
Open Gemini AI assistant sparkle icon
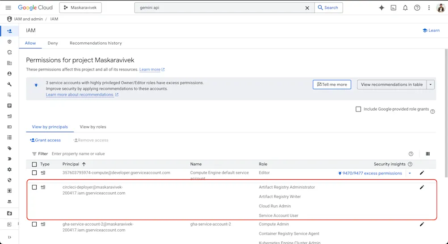(381, 8)
